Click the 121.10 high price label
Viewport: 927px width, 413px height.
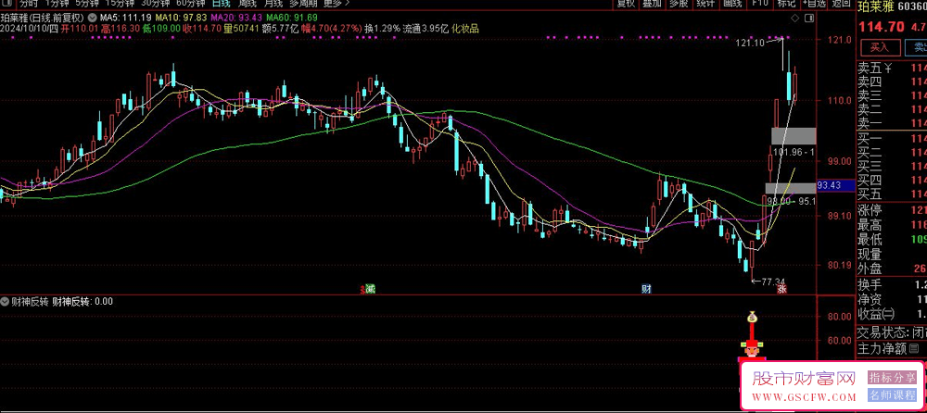(x=750, y=43)
